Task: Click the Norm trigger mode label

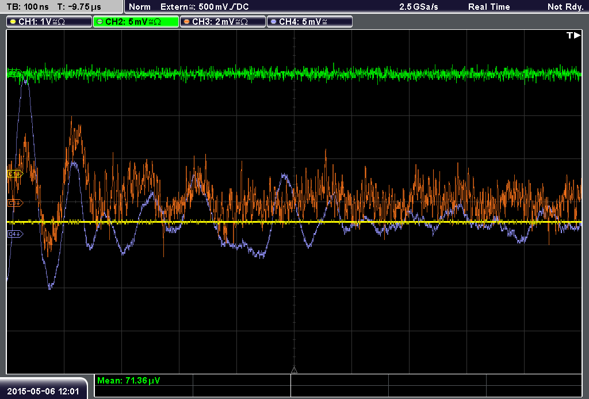Action: 140,7
